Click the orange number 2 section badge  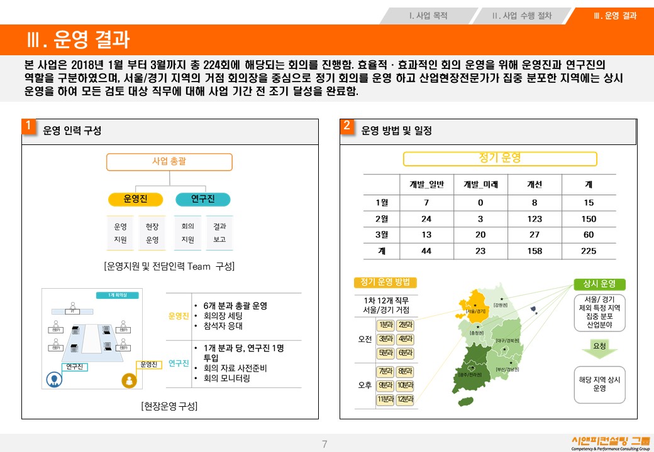(346, 126)
